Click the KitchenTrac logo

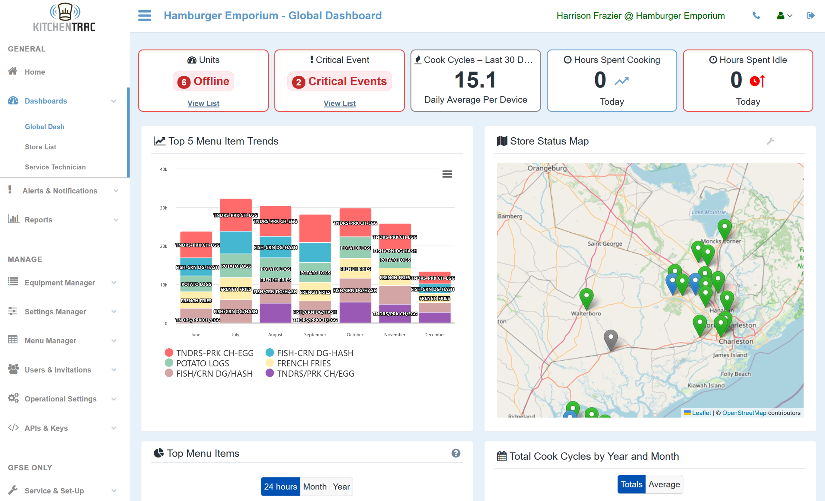point(64,17)
